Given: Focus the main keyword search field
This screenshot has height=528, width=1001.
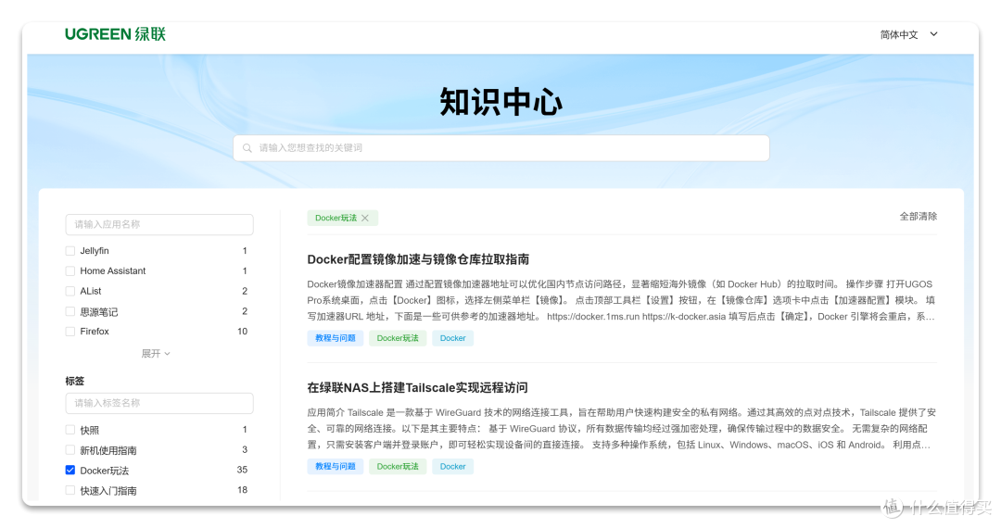Looking at the screenshot, I should tap(501, 148).
